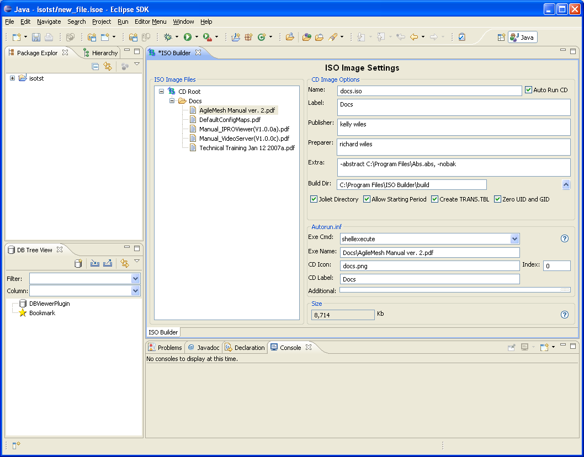Click Collapse All in Package Explorer
This screenshot has width=584, height=457.
coord(95,66)
